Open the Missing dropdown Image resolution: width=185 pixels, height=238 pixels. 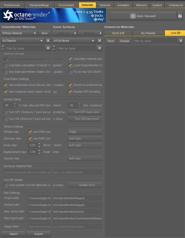(x=90, y=33)
